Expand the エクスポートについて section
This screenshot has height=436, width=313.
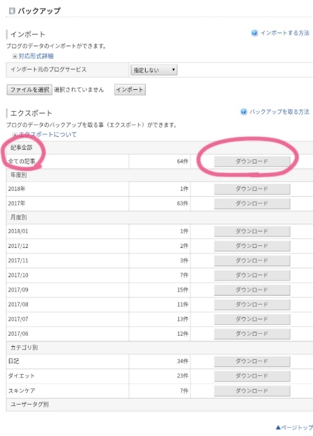48,135
